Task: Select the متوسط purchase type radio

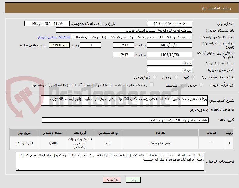Action: [181, 85]
